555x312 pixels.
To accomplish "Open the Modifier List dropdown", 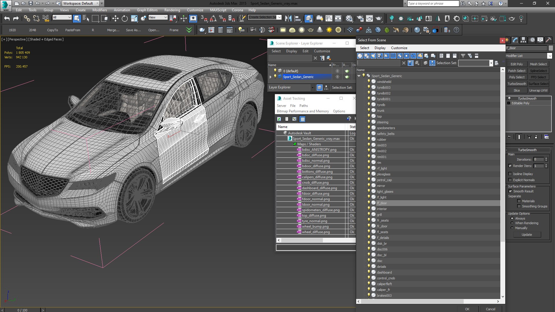I will coord(550,56).
